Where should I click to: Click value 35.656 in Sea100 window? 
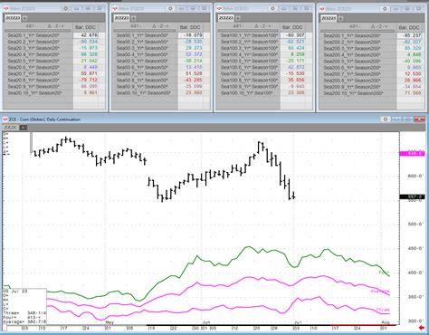tap(296, 80)
